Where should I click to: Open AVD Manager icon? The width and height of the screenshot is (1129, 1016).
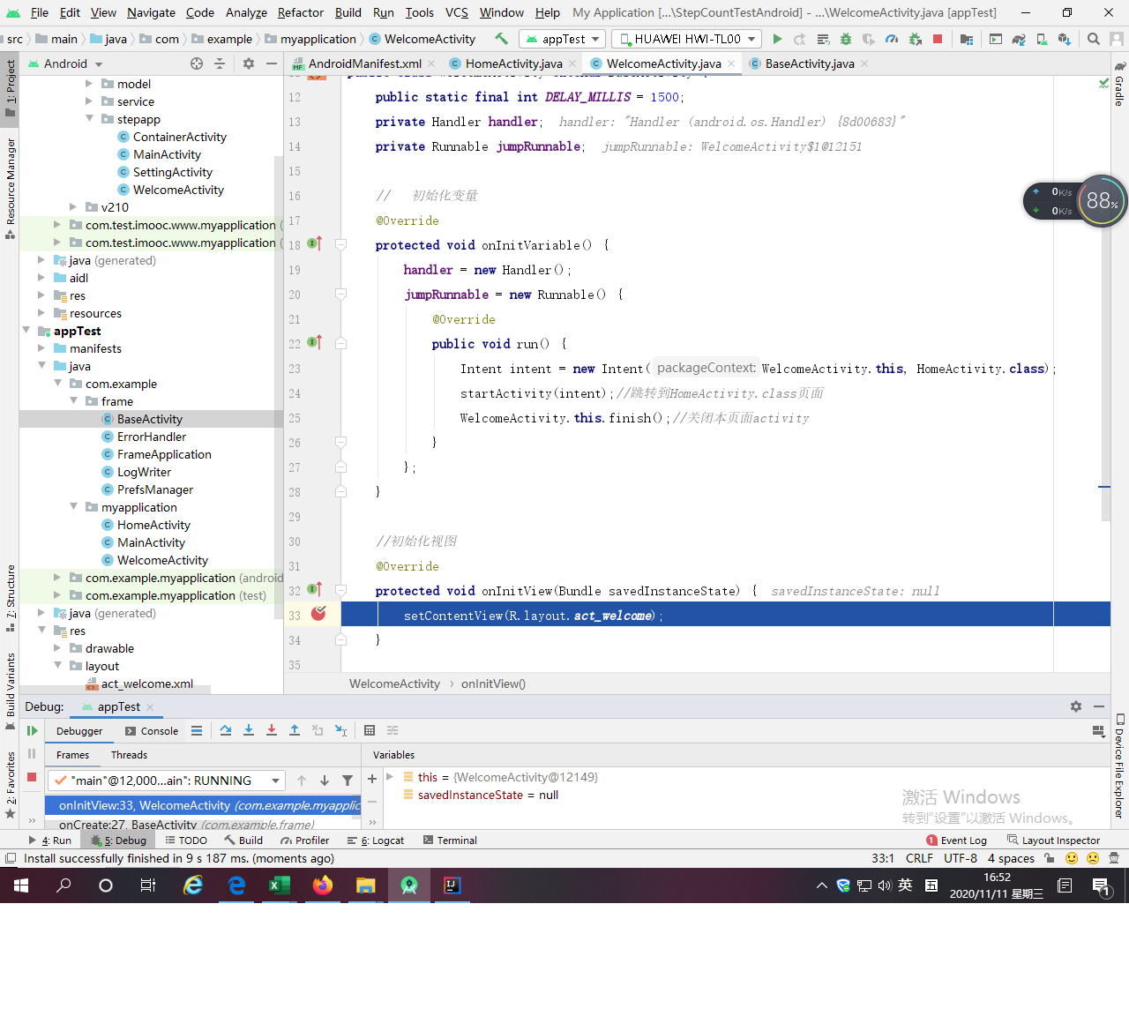(x=1042, y=39)
